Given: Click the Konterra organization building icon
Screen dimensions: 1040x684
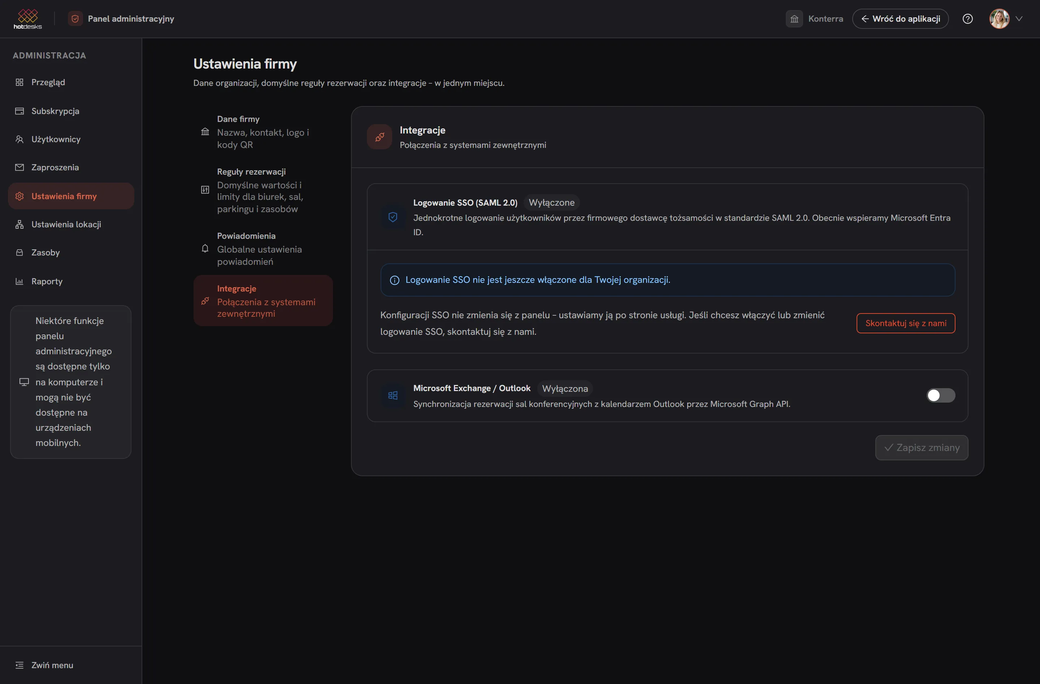Looking at the screenshot, I should tap(794, 19).
